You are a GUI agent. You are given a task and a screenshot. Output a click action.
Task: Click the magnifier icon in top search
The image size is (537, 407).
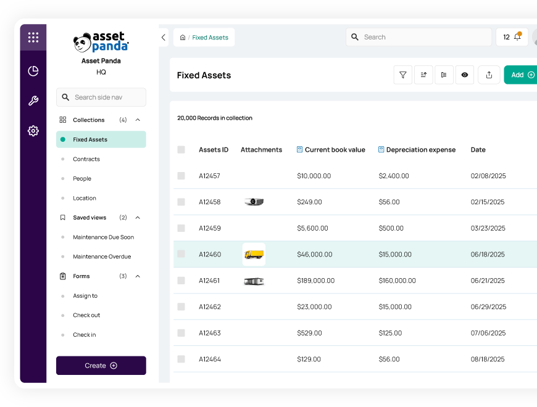pos(355,37)
